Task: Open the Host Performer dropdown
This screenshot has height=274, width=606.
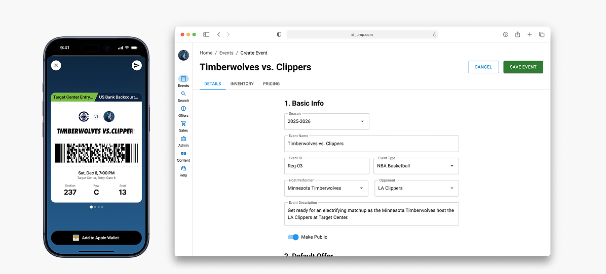Action: 327,189
